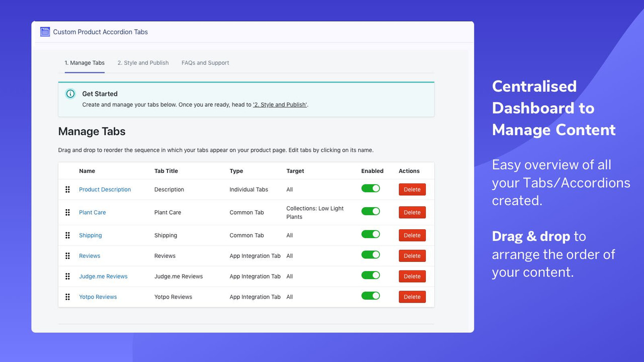This screenshot has width=644, height=362.
Task: Disable the Product Description tab toggle
Action: pyautogui.click(x=371, y=188)
